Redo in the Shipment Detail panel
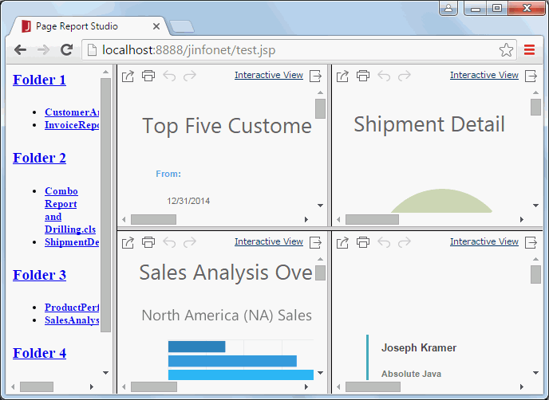Viewport: 549px width, 400px height. (405, 76)
